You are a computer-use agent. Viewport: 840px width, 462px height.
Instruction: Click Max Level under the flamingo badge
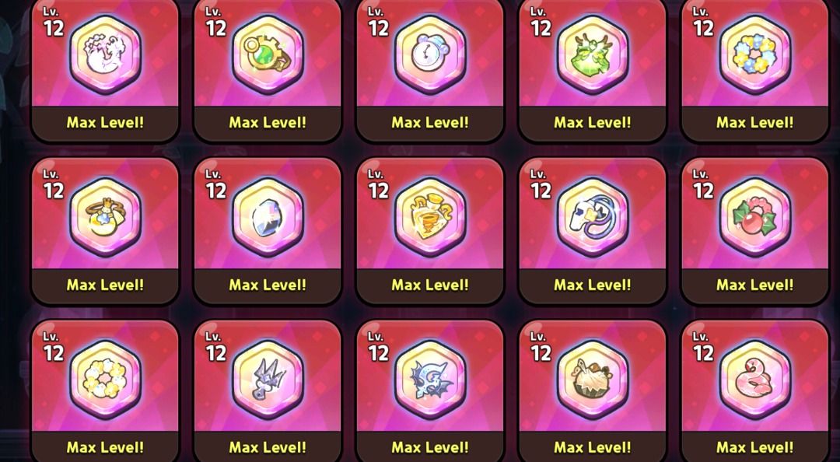[754, 447]
